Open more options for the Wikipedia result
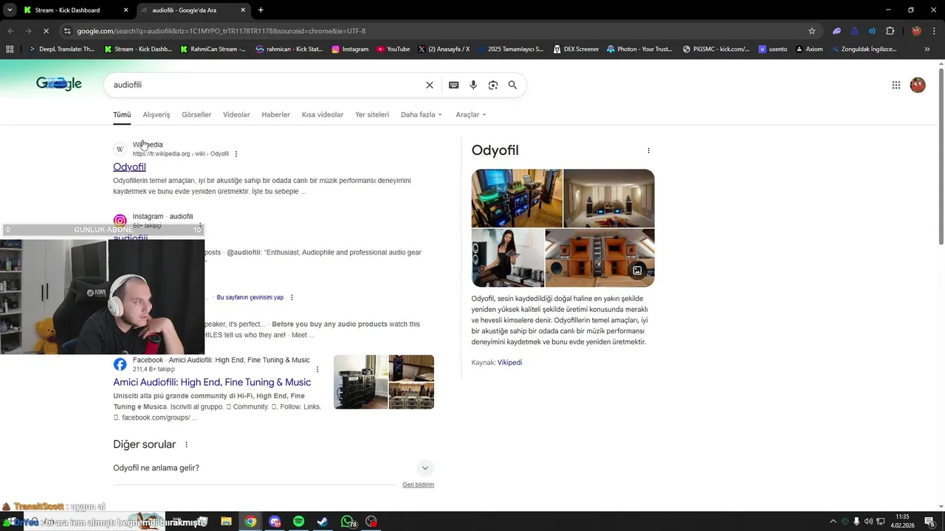This screenshot has height=531, width=945. click(x=236, y=154)
